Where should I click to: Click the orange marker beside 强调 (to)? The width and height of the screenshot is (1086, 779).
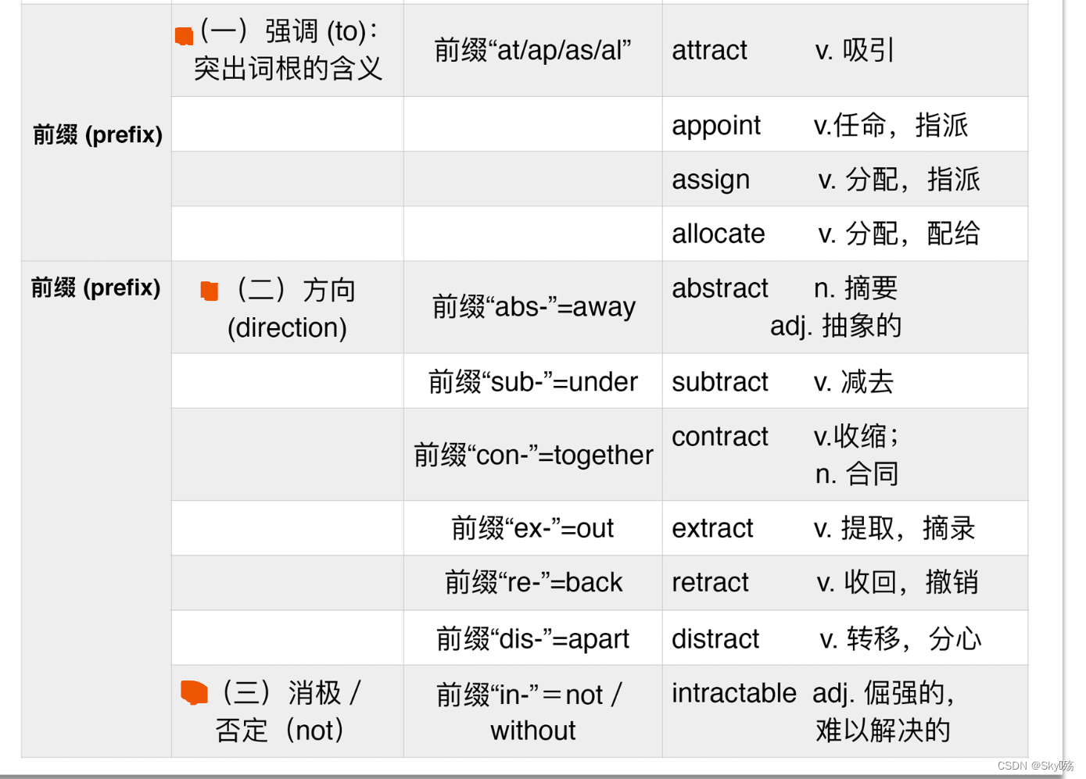click(185, 36)
